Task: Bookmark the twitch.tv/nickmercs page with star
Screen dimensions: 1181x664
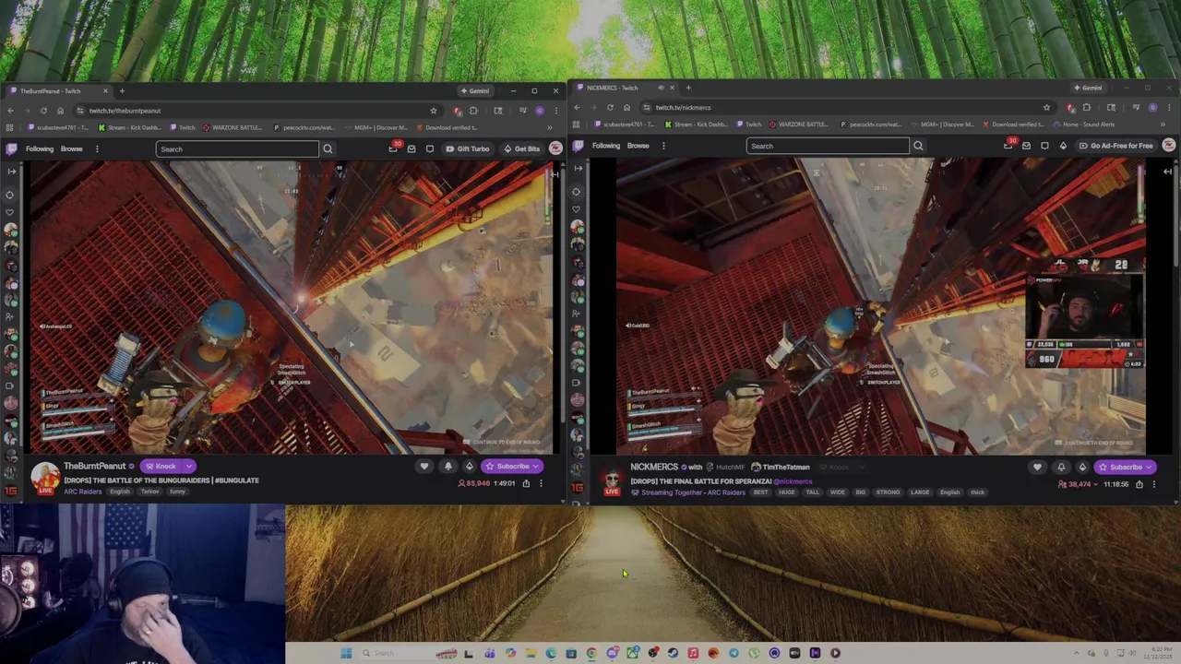Action: 1046,107
